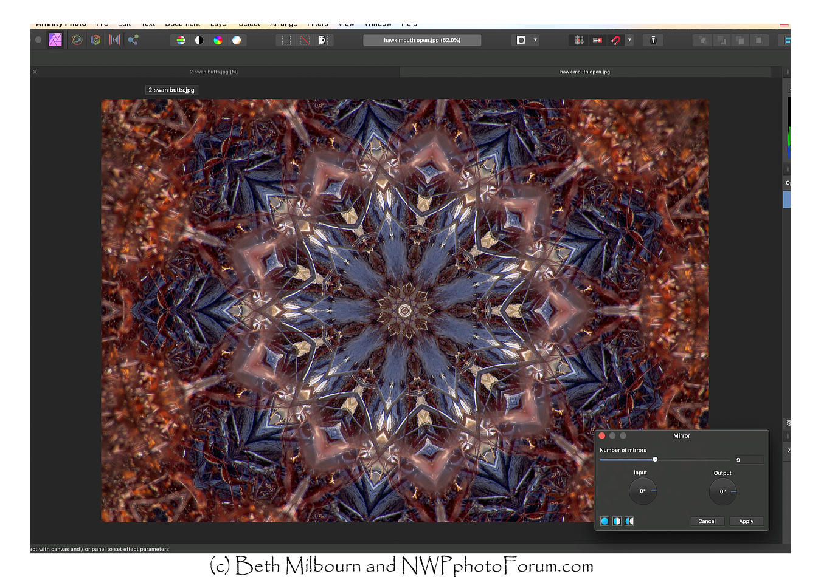Click the Output angle dial

(x=722, y=491)
